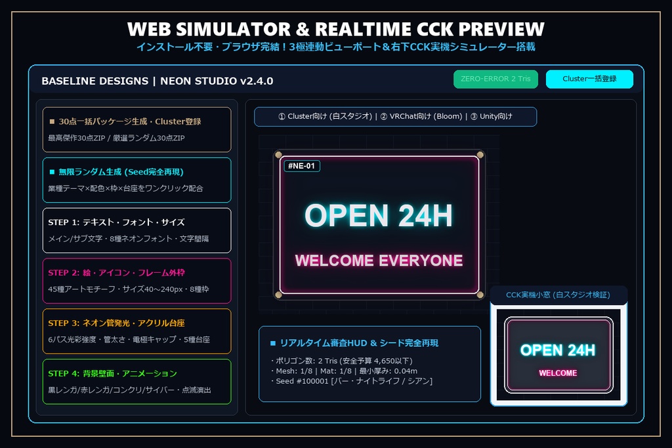The height and width of the screenshot is (448, 672).
Task: Click the OPEN 24H neon text in main preview
Action: point(379,215)
